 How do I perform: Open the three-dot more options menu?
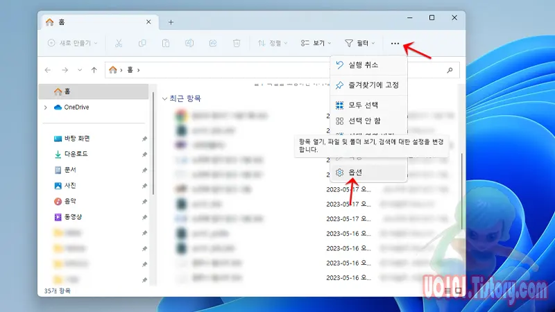point(395,43)
